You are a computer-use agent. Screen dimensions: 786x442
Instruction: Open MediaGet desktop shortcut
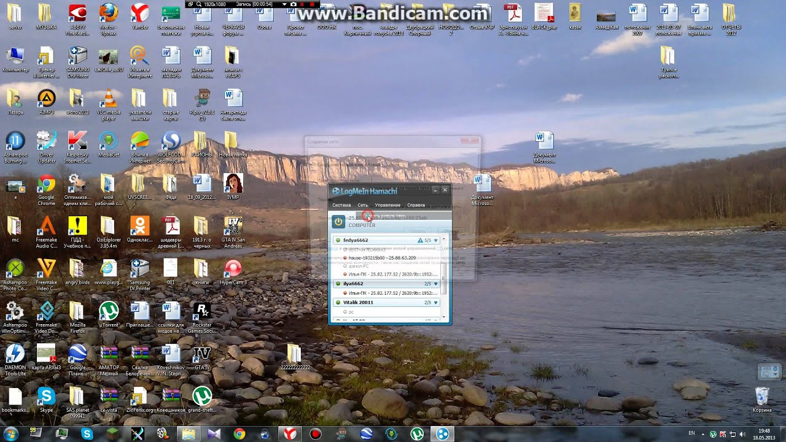[x=109, y=145]
